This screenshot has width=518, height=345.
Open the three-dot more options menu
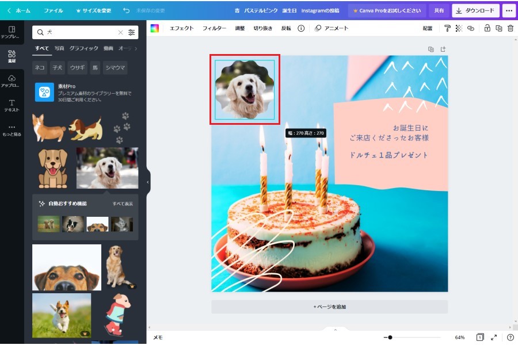click(x=509, y=10)
